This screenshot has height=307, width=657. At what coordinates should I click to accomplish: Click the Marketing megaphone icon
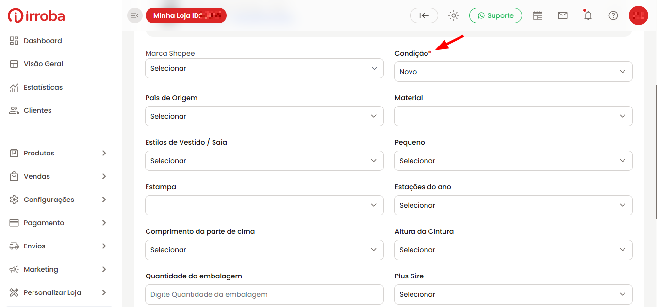14,269
